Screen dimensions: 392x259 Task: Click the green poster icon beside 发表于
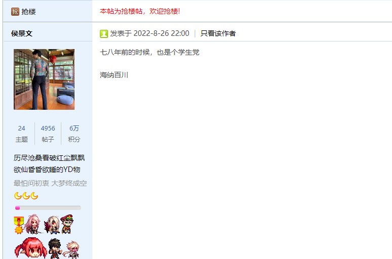pos(104,34)
